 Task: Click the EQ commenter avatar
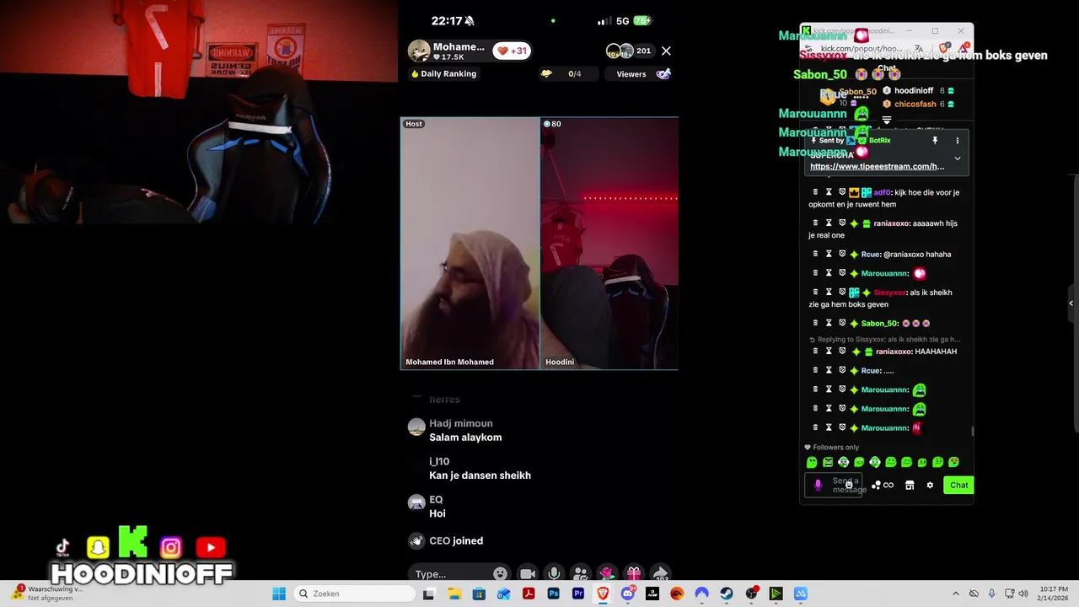click(416, 503)
